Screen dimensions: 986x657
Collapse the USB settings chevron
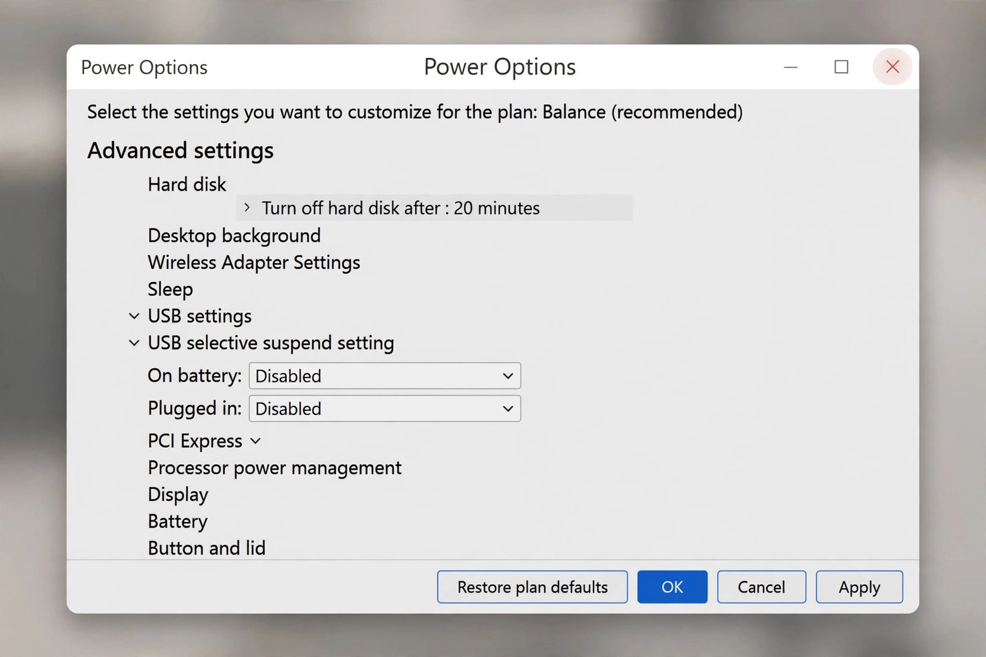(x=134, y=316)
